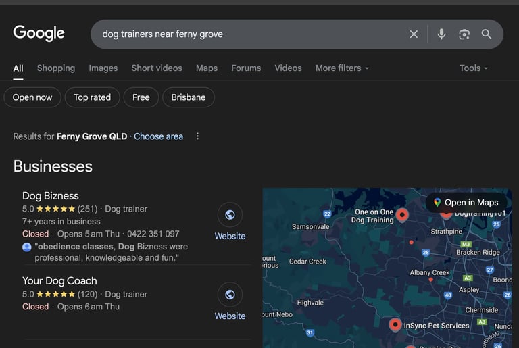
Task: Click the Google logo
Action: (x=39, y=33)
